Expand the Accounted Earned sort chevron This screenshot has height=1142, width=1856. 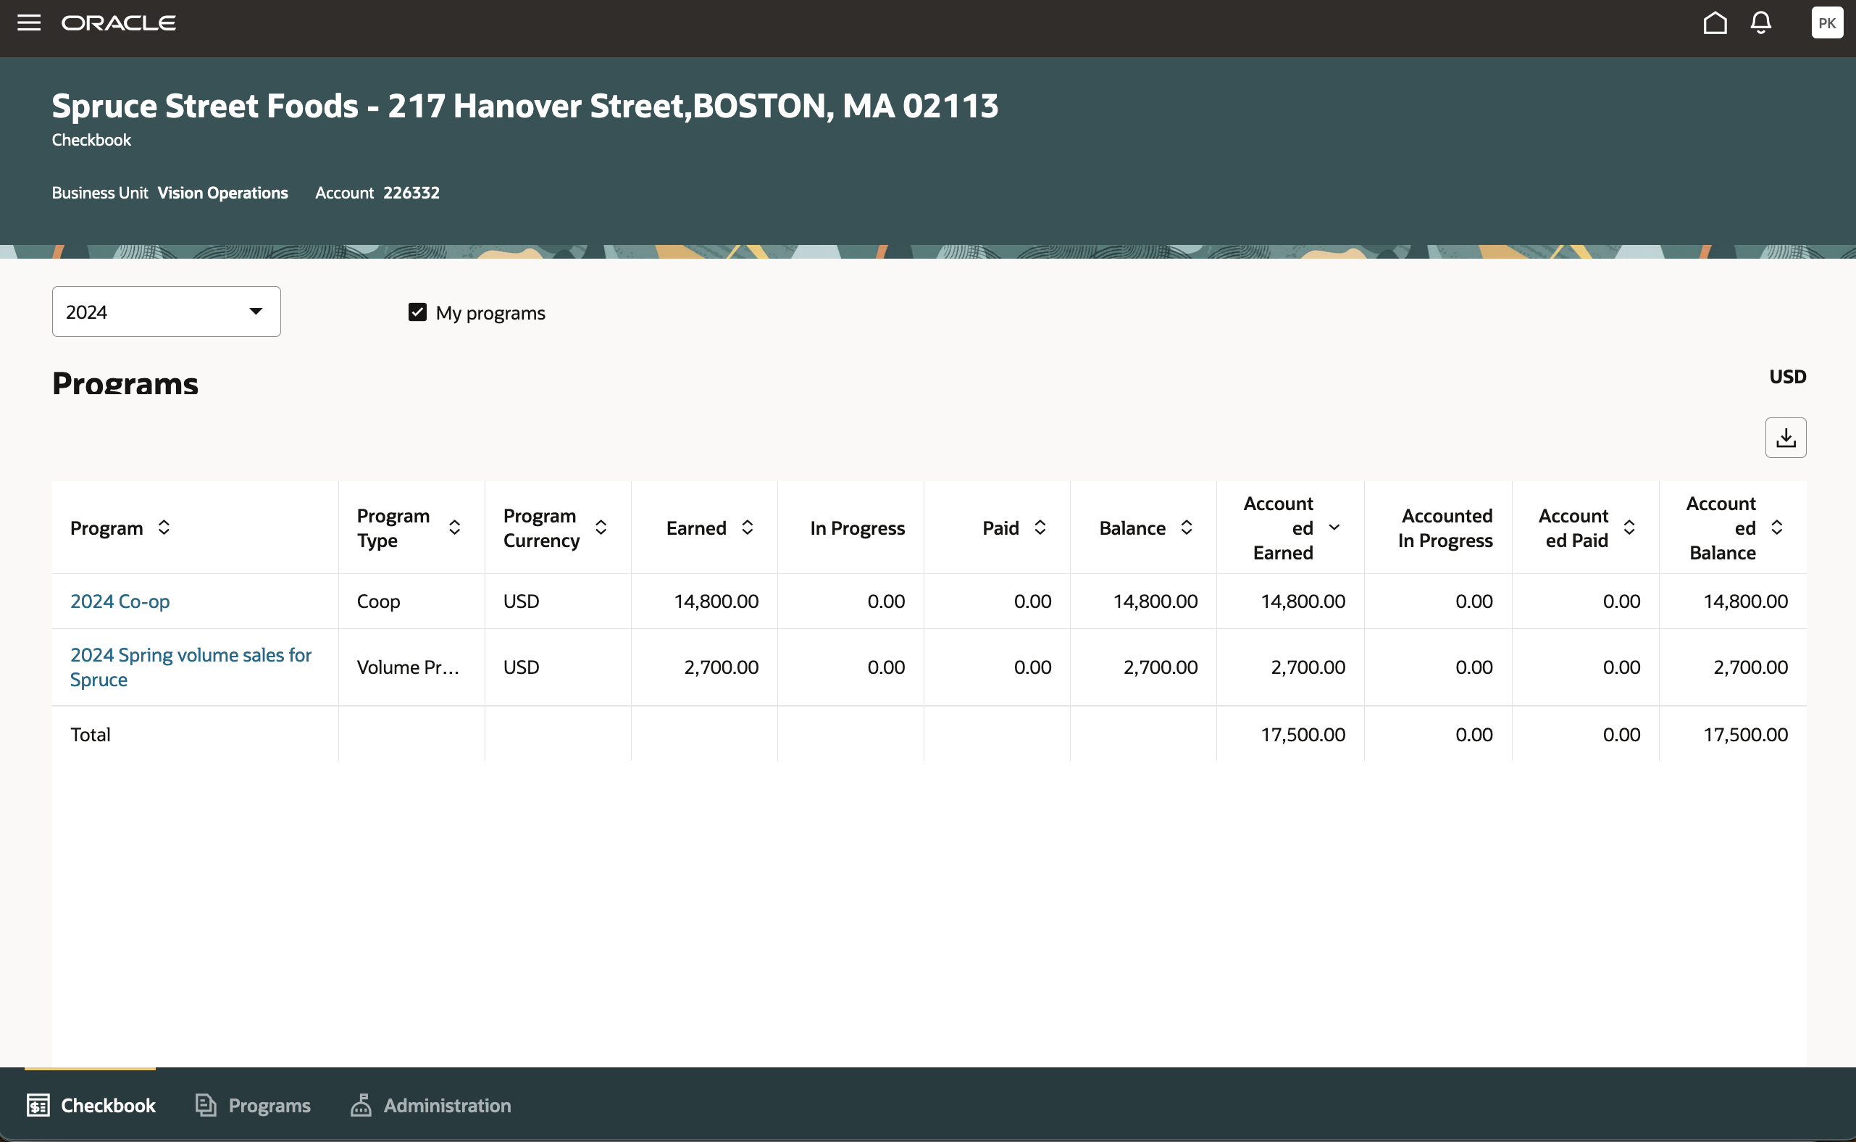point(1334,528)
